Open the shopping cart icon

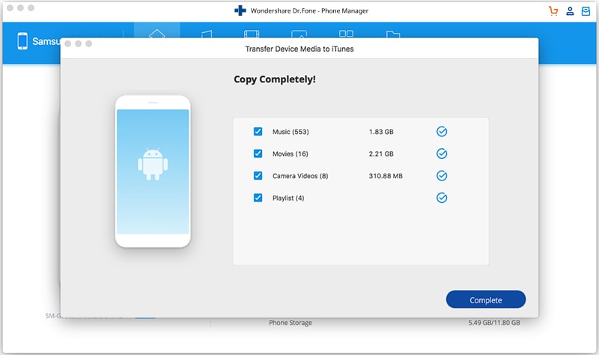coord(553,11)
